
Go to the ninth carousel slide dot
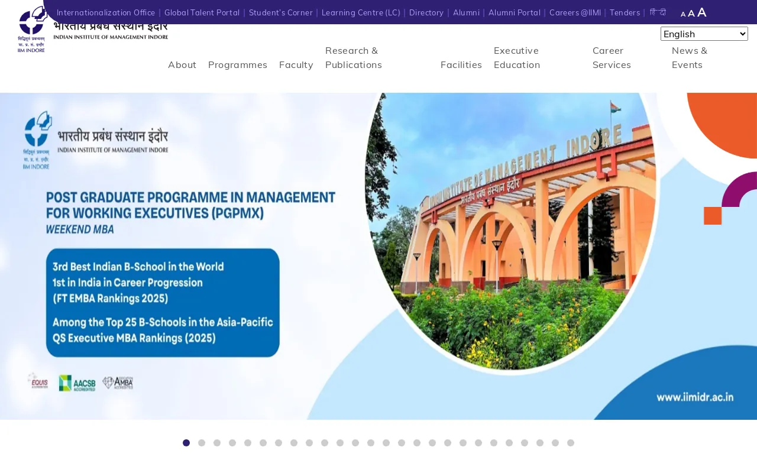(309, 443)
